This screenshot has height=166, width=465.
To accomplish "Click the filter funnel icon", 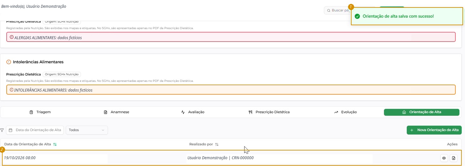I will pyautogui.click(x=2, y=130).
